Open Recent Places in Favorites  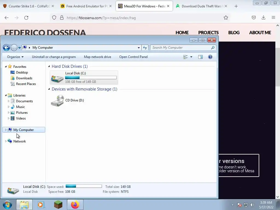[x=26, y=84]
